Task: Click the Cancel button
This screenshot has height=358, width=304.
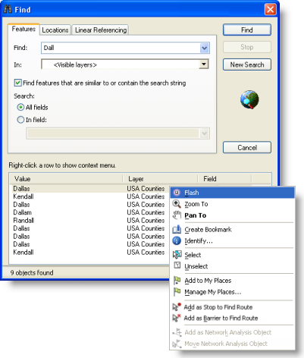Action: pyautogui.click(x=247, y=147)
